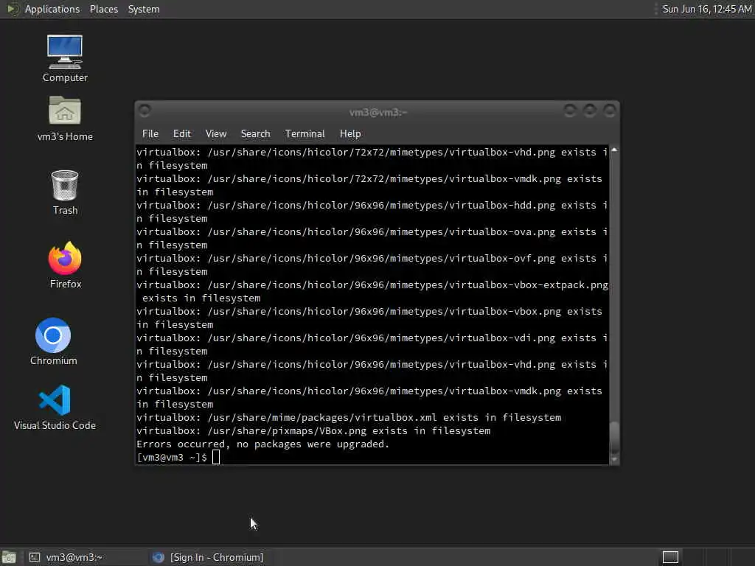
Task: Open the terminal Help menu
Action: tap(350, 134)
